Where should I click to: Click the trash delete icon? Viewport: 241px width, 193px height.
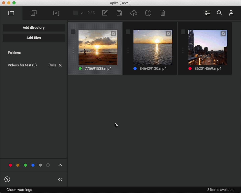[x=163, y=13]
